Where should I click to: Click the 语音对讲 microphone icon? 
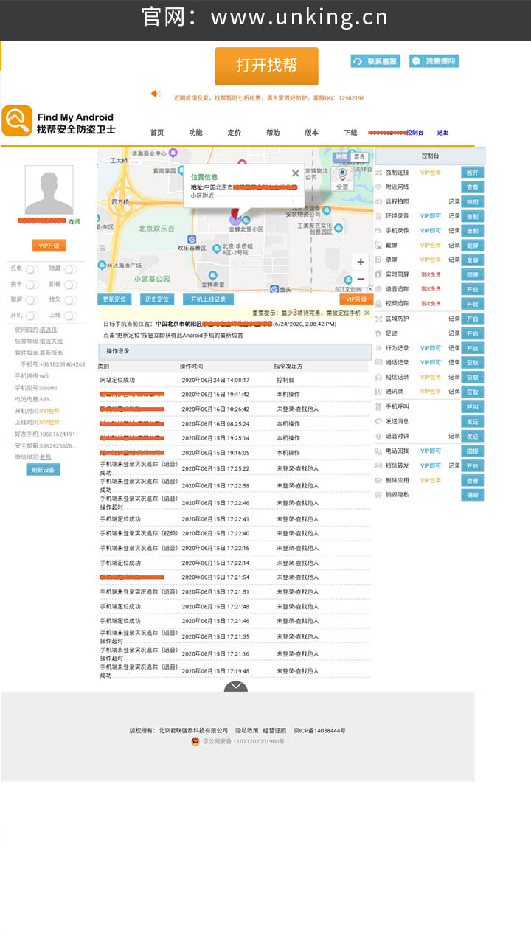coord(378,436)
